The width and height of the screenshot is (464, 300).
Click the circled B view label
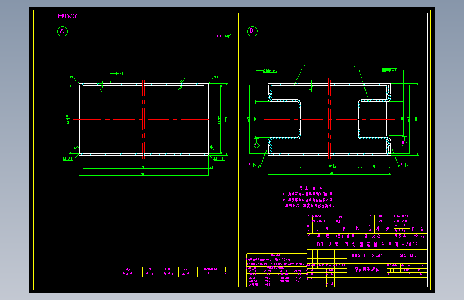253,31
